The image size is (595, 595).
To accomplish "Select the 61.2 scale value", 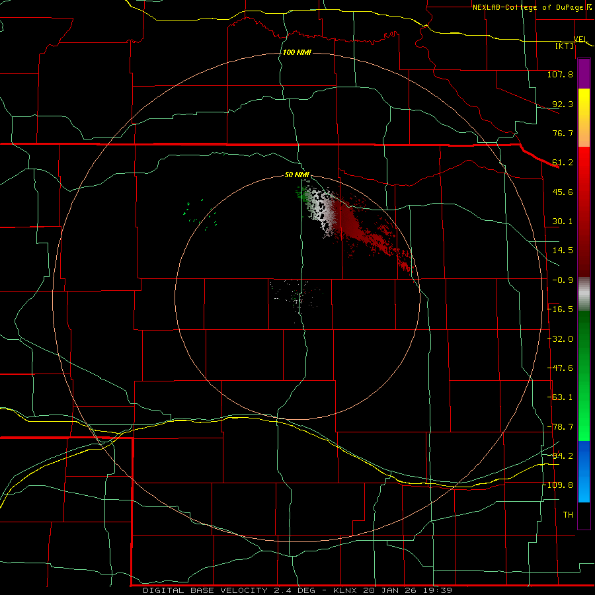I will [563, 163].
